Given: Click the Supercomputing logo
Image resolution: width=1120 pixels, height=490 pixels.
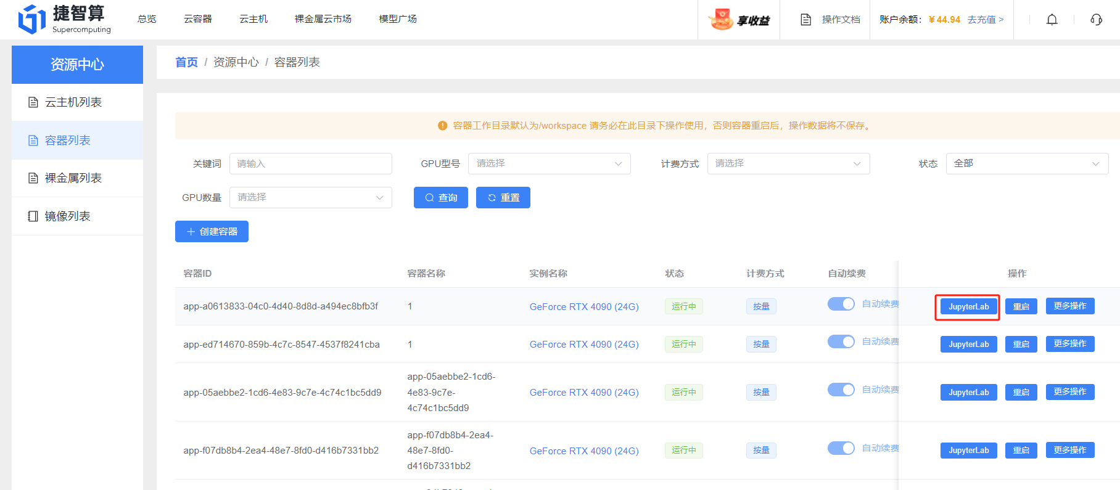Looking at the screenshot, I should (64, 19).
